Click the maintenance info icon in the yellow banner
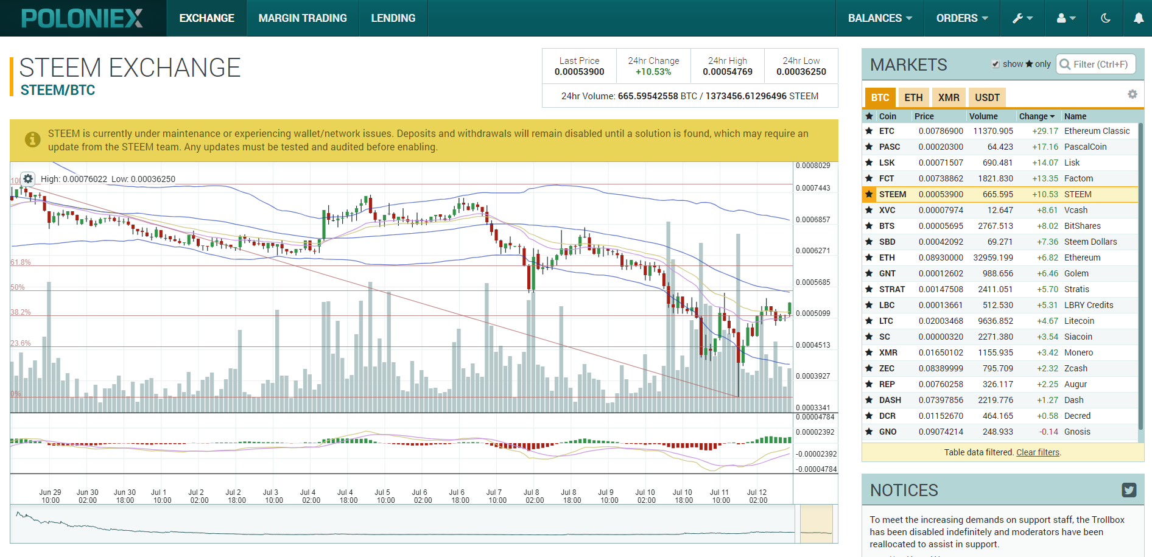This screenshot has height=557, width=1152. click(x=33, y=139)
